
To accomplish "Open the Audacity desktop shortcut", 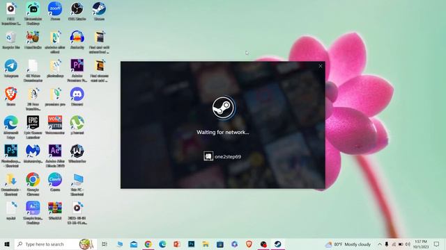I will coord(77,40).
